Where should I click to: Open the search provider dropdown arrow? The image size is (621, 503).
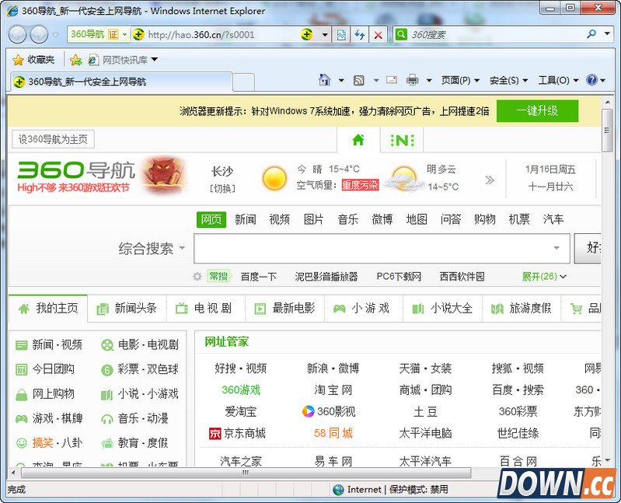click(608, 34)
